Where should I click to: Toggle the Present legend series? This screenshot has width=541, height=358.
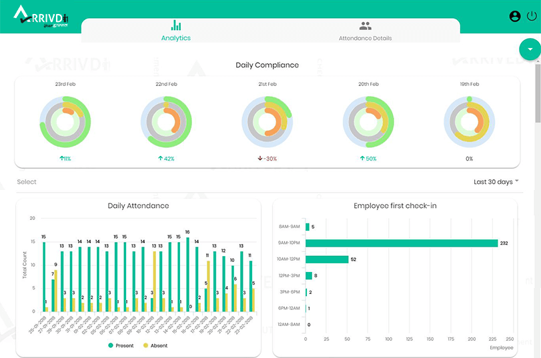point(120,345)
